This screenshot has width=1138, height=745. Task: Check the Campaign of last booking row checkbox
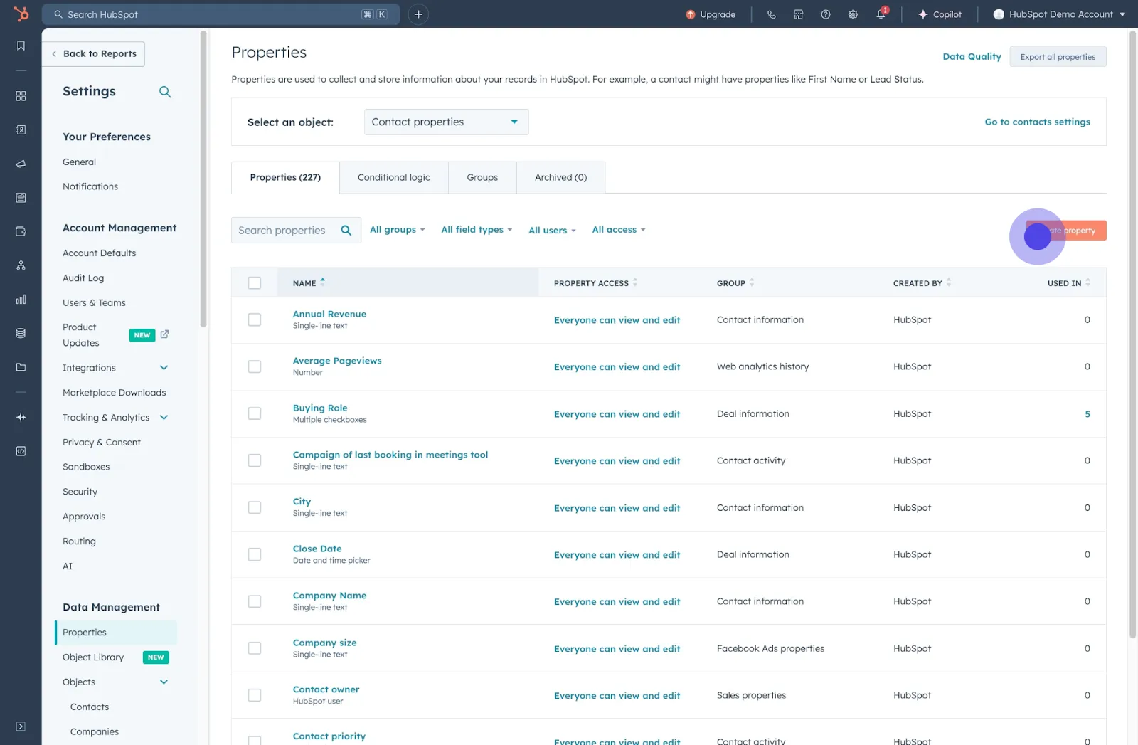[x=255, y=460]
